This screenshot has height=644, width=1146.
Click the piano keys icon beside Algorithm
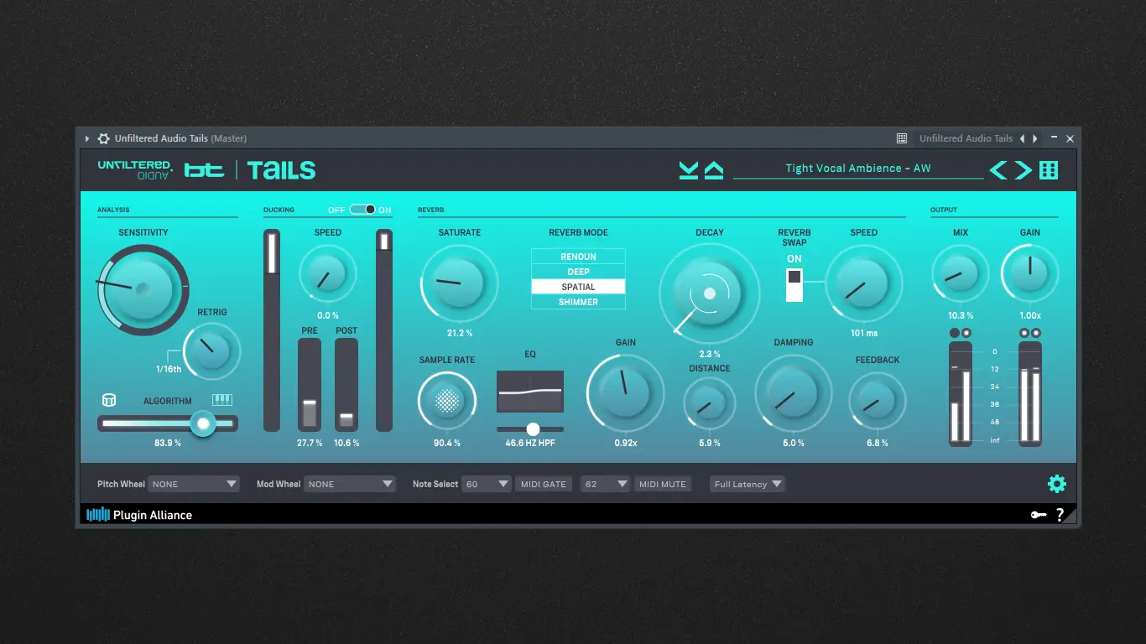pyautogui.click(x=222, y=400)
